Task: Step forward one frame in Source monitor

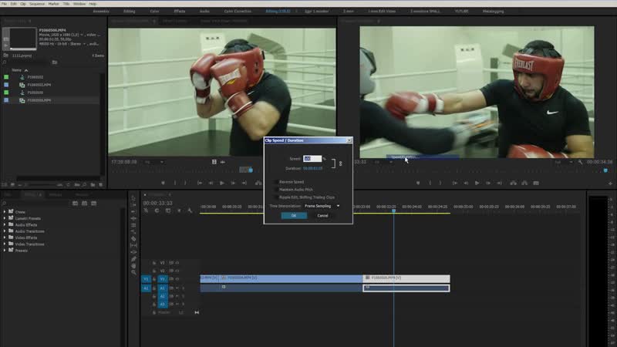Action: (233, 183)
